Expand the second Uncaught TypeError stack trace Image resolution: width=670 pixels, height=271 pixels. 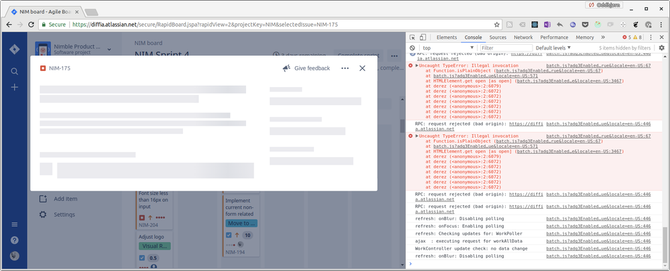pos(417,136)
